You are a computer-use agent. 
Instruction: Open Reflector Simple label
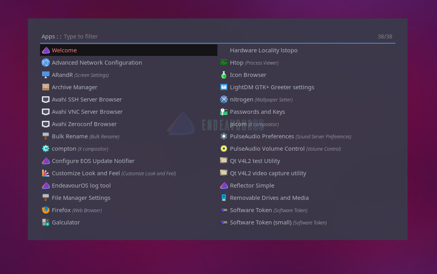(252, 186)
